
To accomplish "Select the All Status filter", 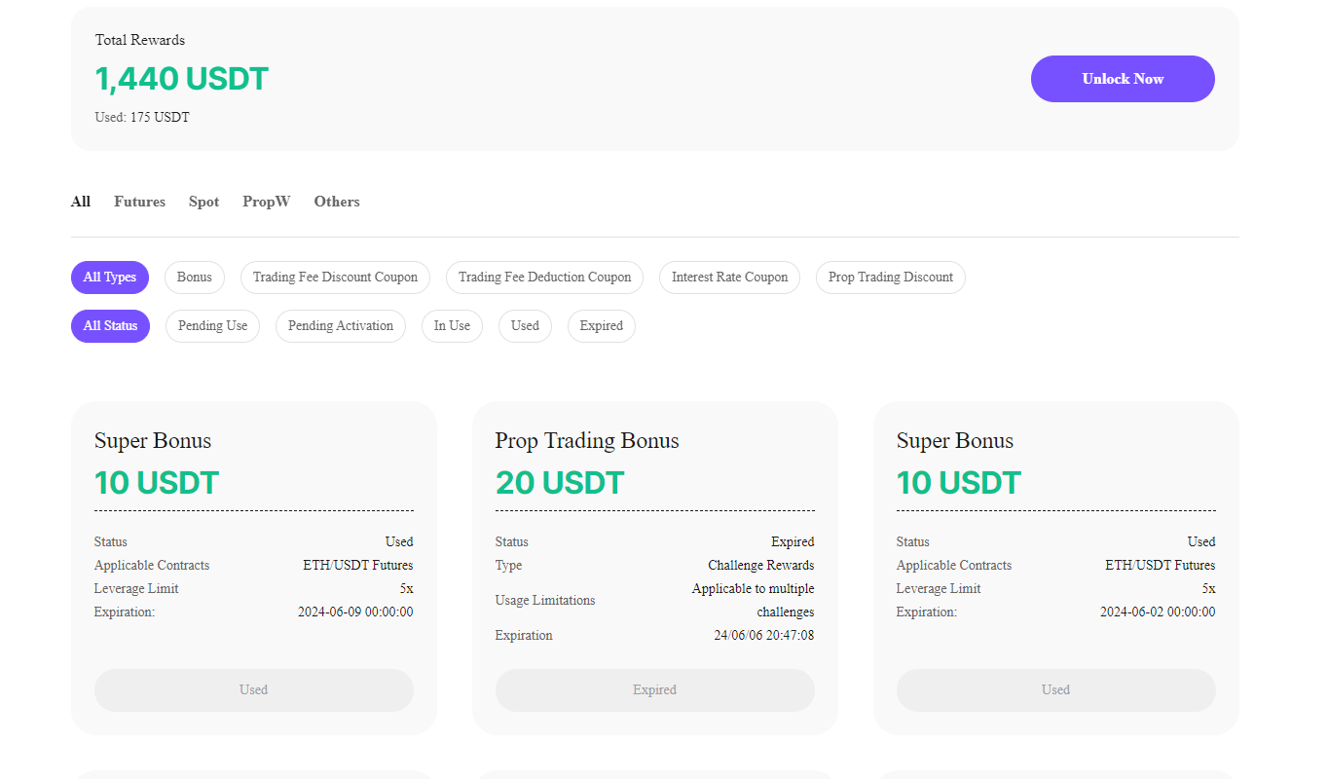I will (x=110, y=325).
